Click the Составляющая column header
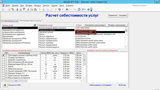Screen dimensions: 160x90 [24, 53]
